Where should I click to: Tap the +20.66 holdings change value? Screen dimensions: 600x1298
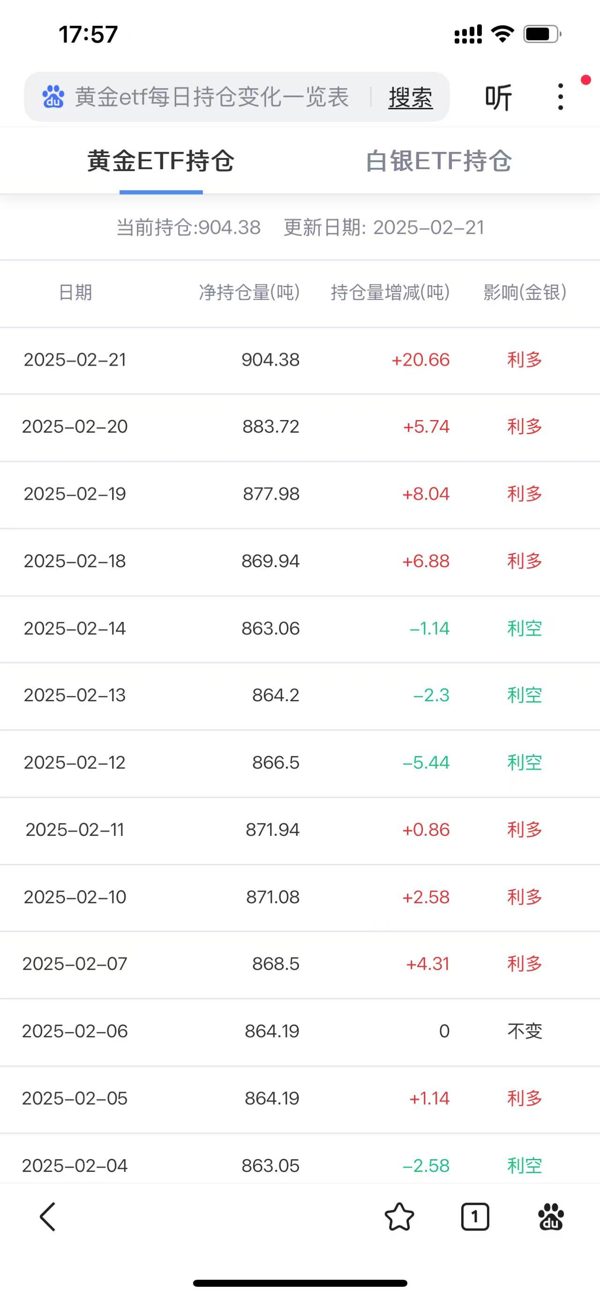(420, 360)
